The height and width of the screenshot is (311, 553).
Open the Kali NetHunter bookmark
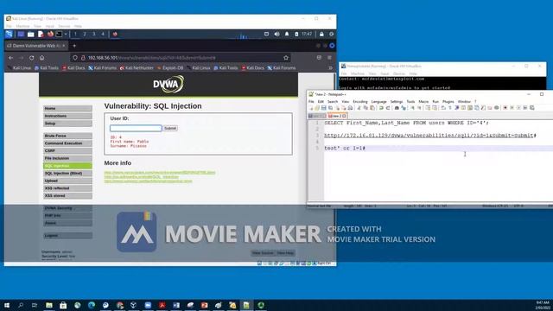(x=137, y=67)
